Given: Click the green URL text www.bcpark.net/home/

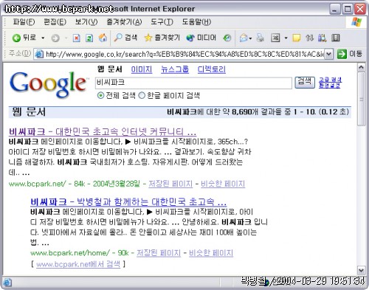Looking at the screenshot, I should point(70,253).
